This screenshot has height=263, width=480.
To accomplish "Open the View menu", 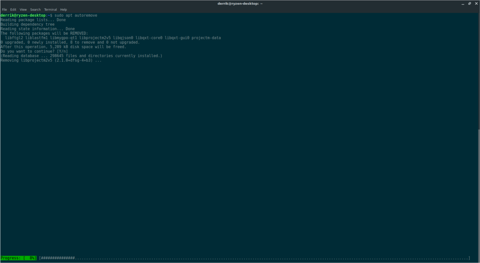I will click(23, 10).
